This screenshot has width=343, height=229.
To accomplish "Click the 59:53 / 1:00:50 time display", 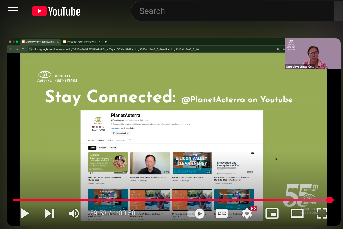I will pyautogui.click(x=113, y=213).
